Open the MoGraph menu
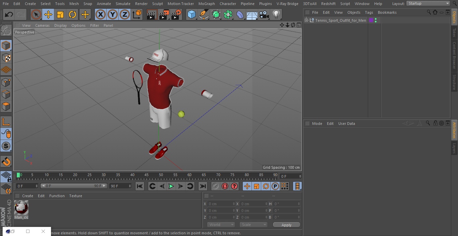The width and height of the screenshot is (458, 236). 207,4
